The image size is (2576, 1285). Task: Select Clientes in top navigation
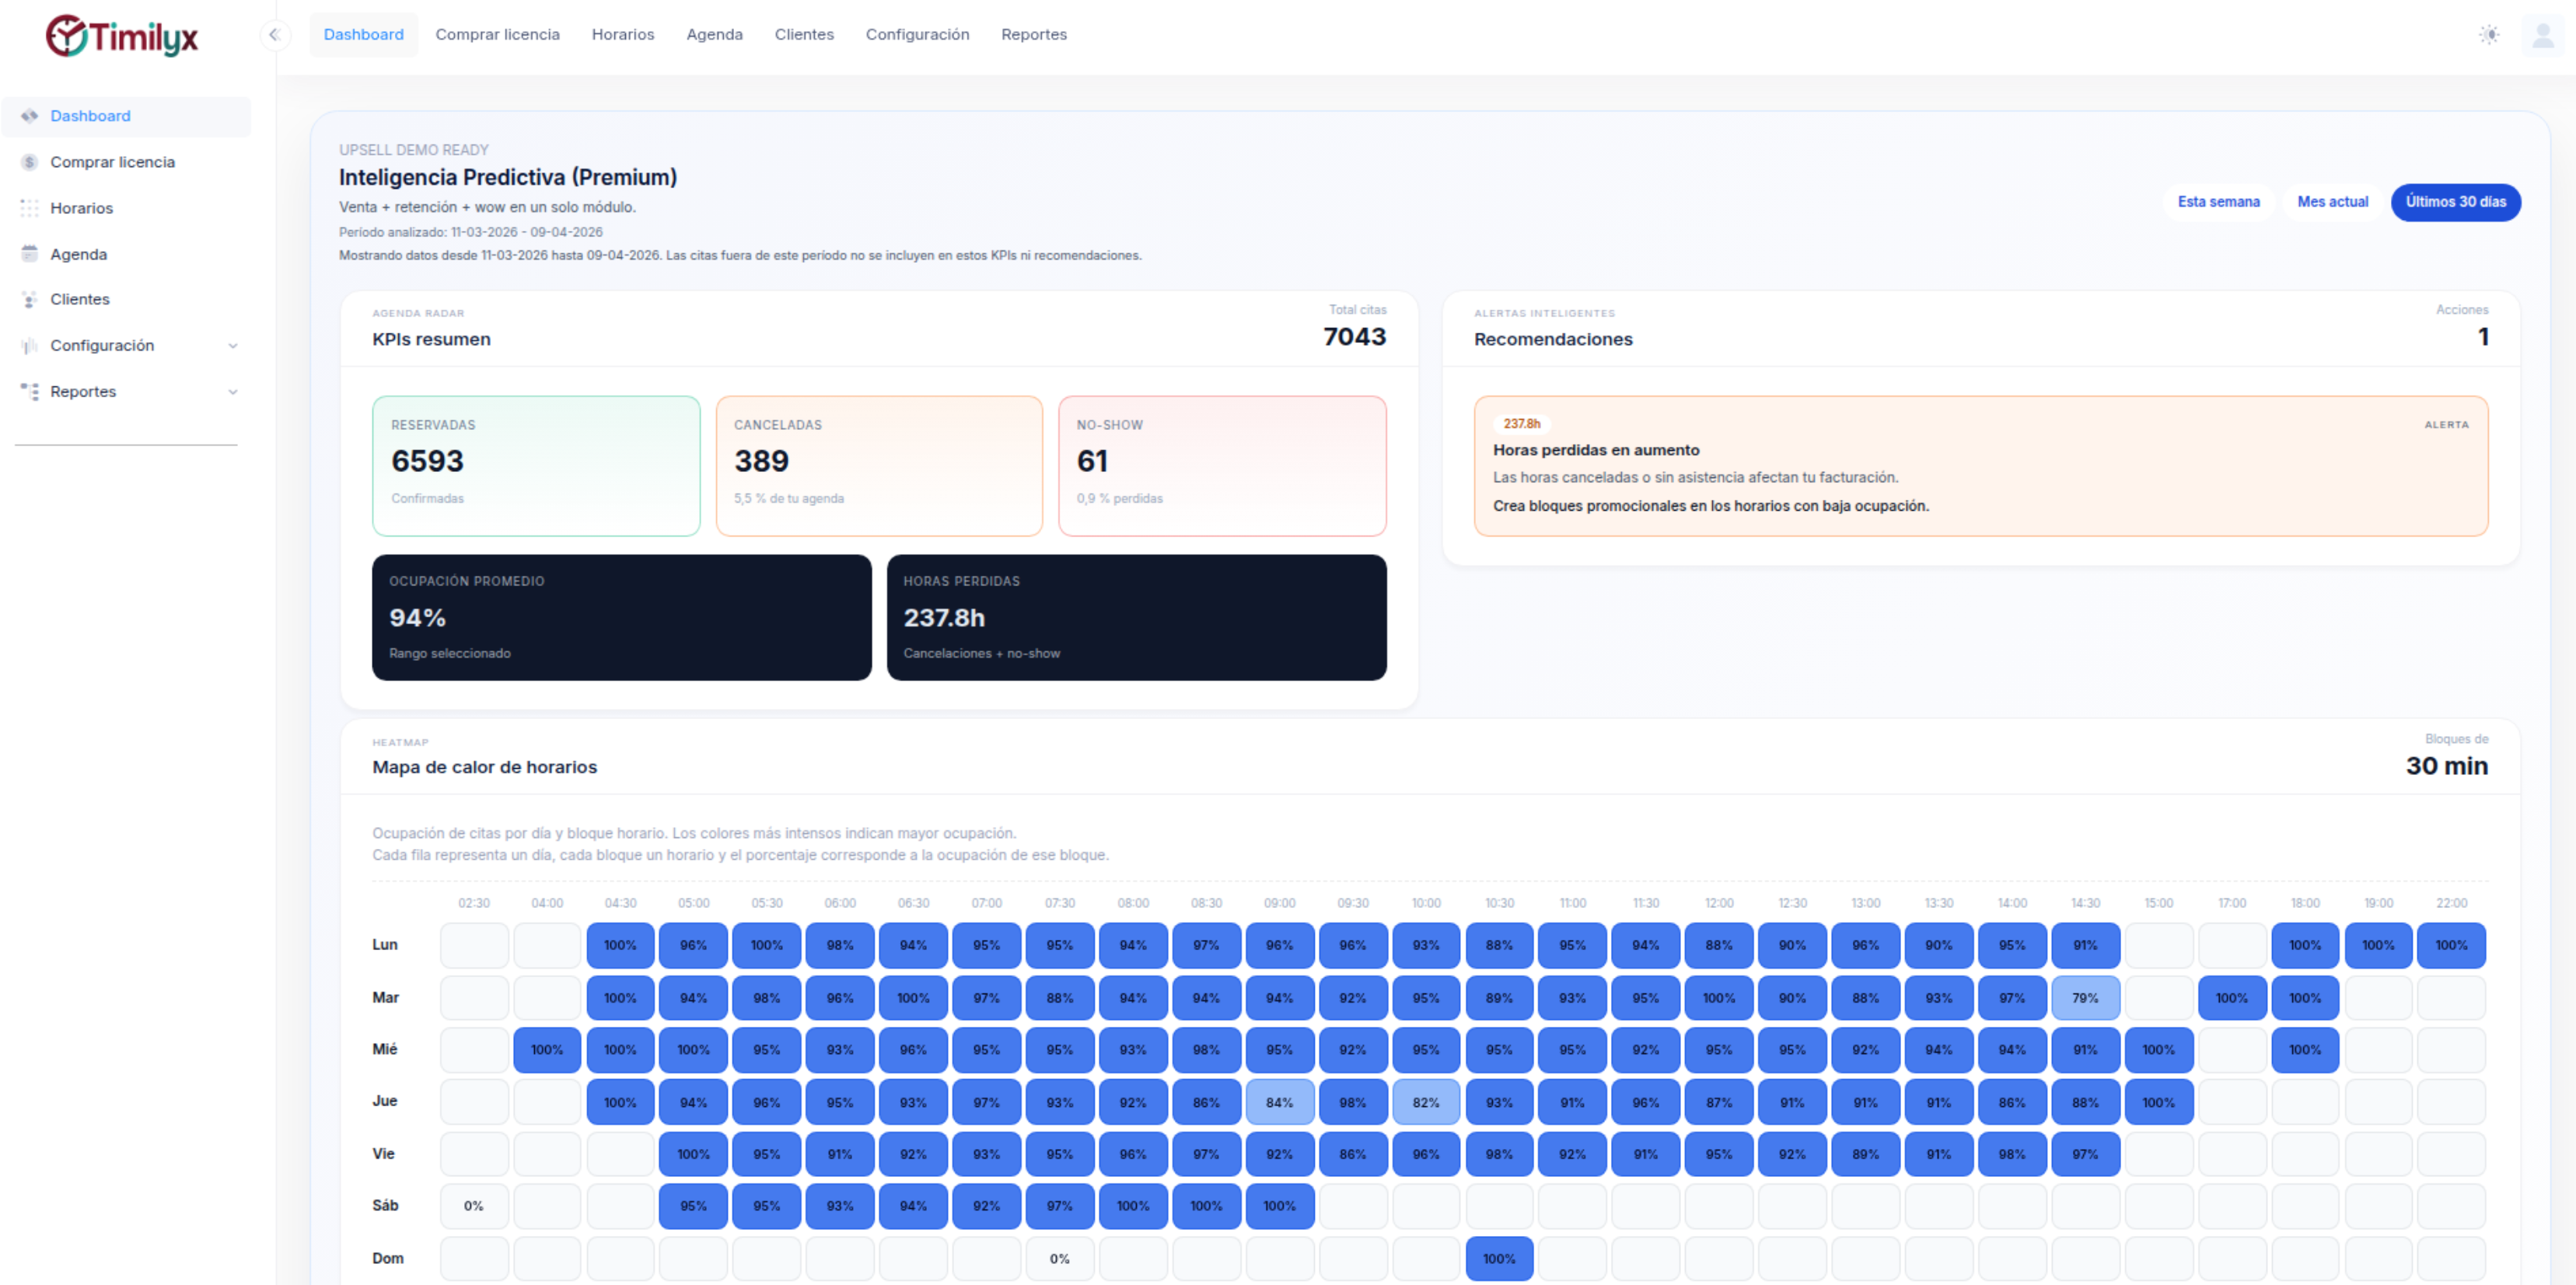click(x=804, y=35)
